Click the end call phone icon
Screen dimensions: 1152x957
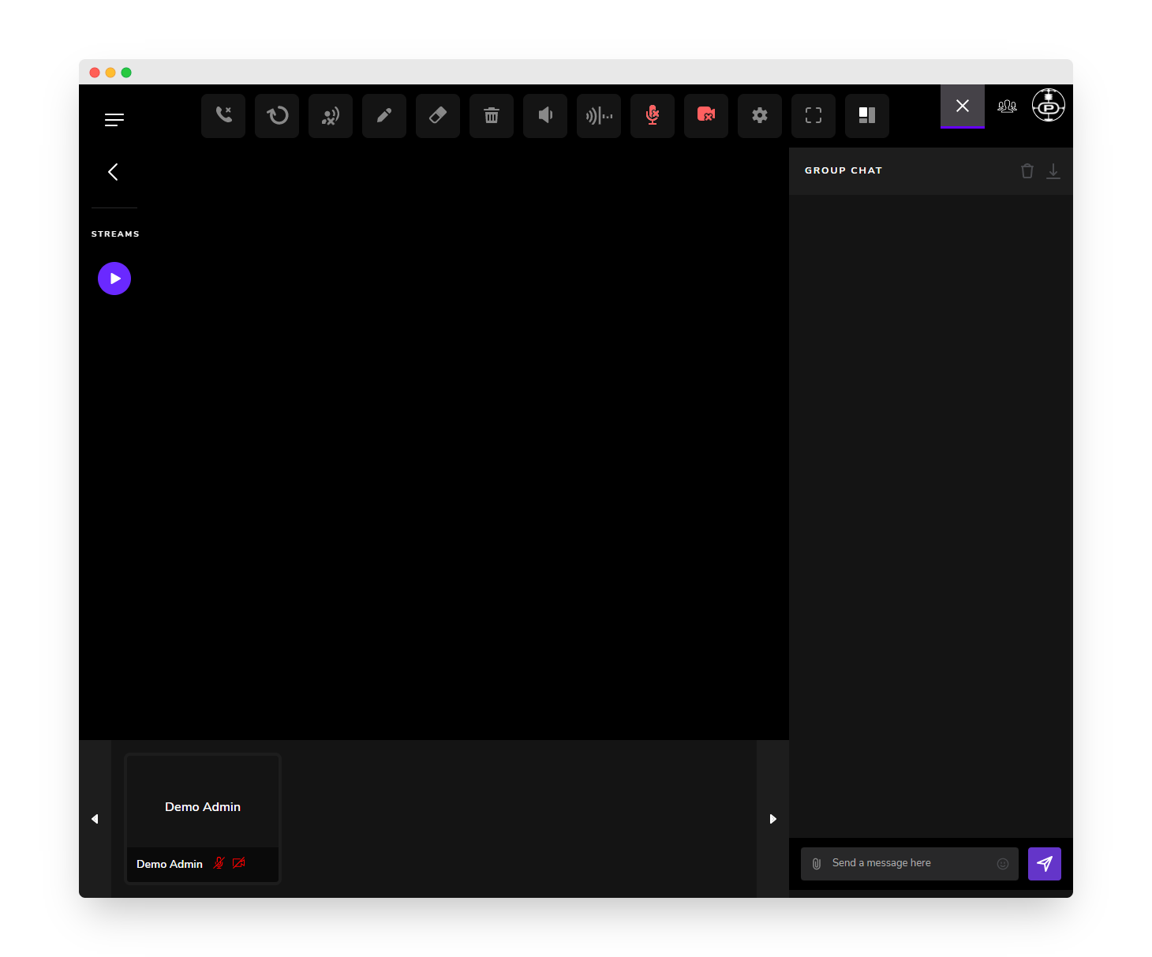(223, 116)
